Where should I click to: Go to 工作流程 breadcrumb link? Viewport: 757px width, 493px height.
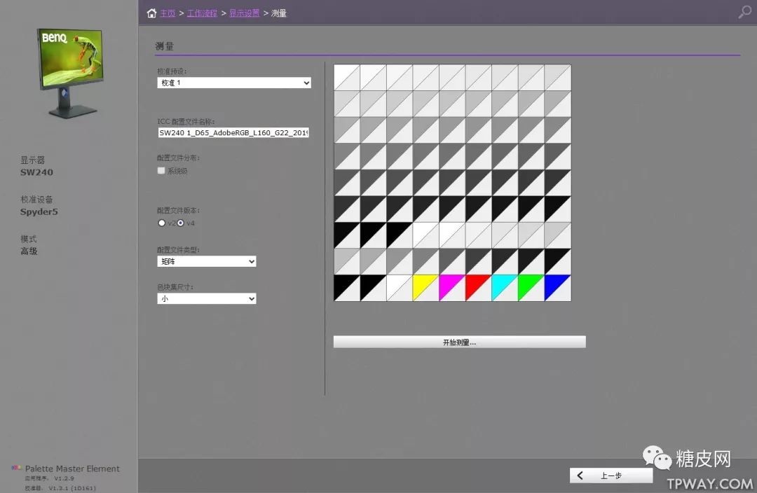(202, 13)
